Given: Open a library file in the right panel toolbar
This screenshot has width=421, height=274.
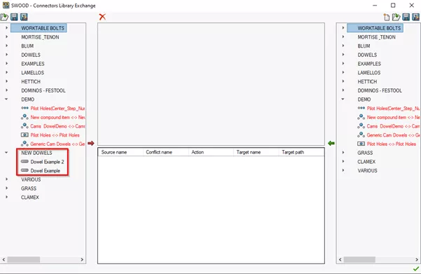Looking at the screenshot, I should point(396,18).
